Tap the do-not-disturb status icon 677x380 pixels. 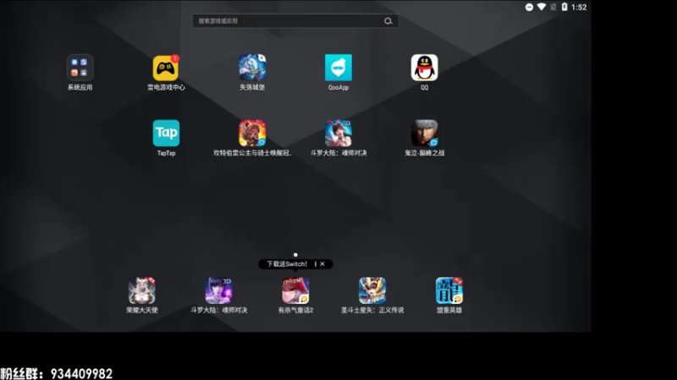click(x=529, y=7)
